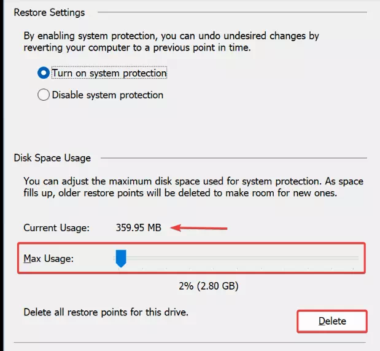Click the empty circle beside Disable system protection
The width and height of the screenshot is (380, 351).
point(44,95)
